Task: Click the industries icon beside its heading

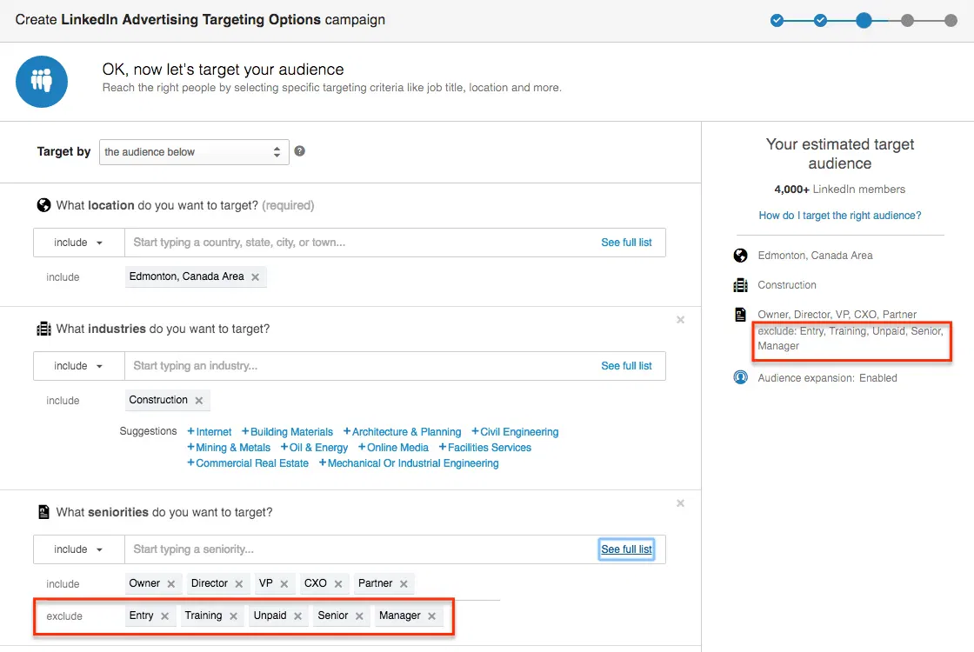Action: tap(44, 329)
